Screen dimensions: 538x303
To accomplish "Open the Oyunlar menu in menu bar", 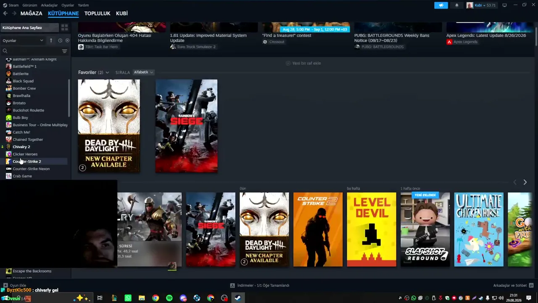I will coord(68,5).
